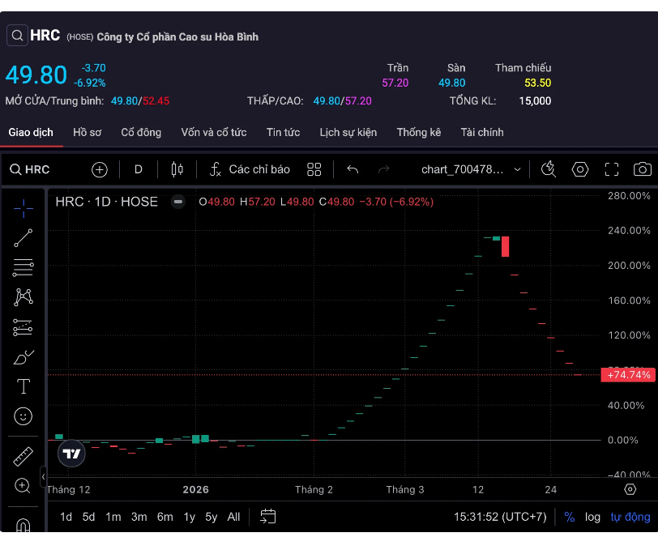This screenshot has height=537, width=658.
Task: Undo the last chart action
Action: (352, 169)
